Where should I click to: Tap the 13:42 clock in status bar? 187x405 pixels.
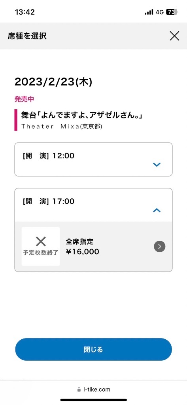tap(25, 12)
